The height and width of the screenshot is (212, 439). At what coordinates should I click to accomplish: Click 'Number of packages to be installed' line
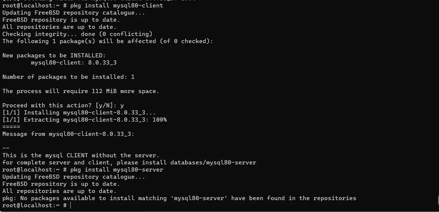pyautogui.click(x=68, y=77)
